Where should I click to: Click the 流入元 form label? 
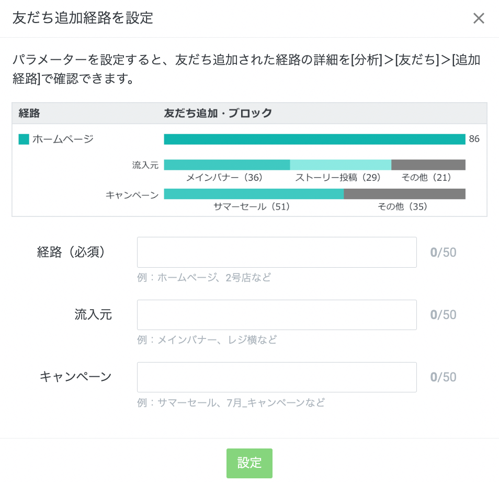93,315
